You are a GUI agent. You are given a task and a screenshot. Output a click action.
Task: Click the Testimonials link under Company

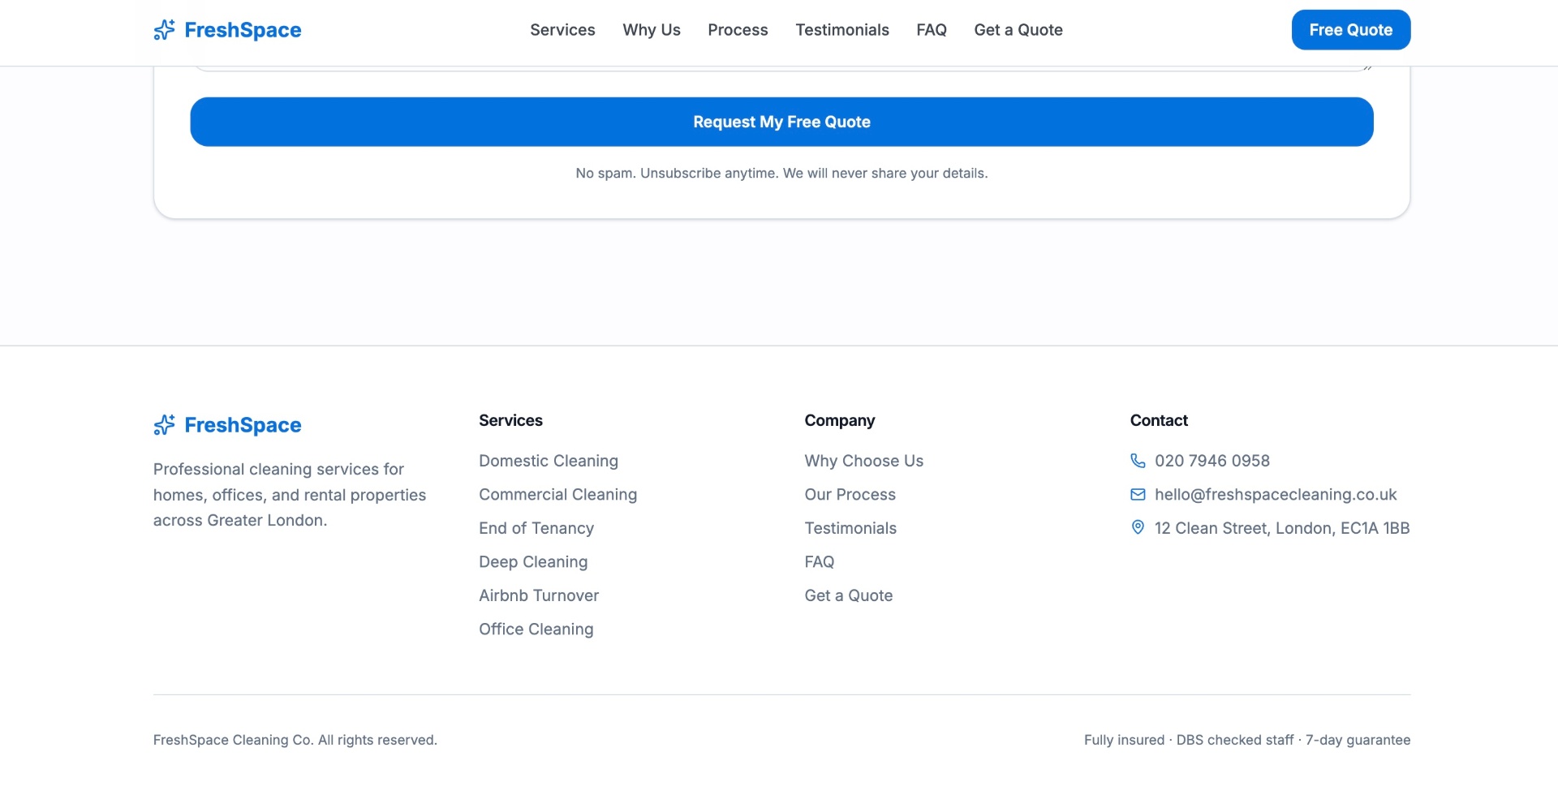tap(850, 528)
